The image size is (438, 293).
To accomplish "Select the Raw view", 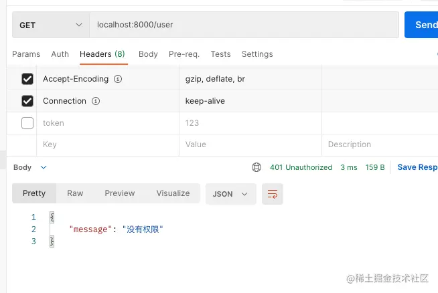I will coord(75,193).
